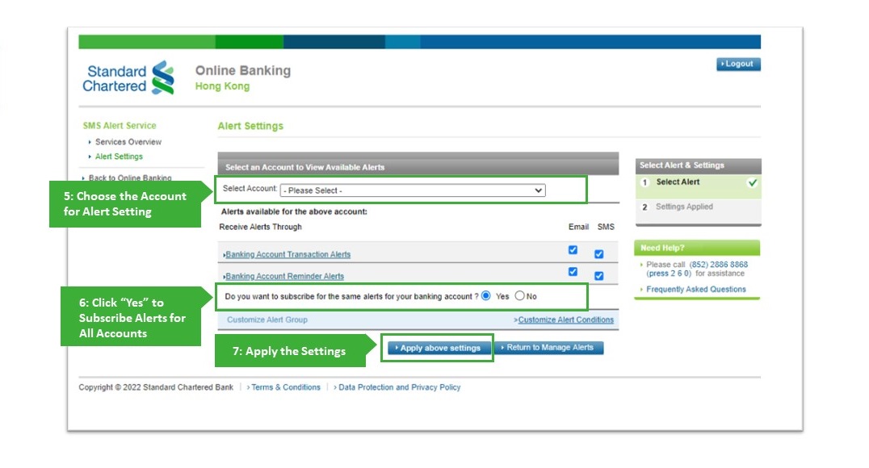Image resolution: width=869 pixels, height=468 pixels.
Task: Click the Standard Chartered logo
Action: (x=128, y=77)
